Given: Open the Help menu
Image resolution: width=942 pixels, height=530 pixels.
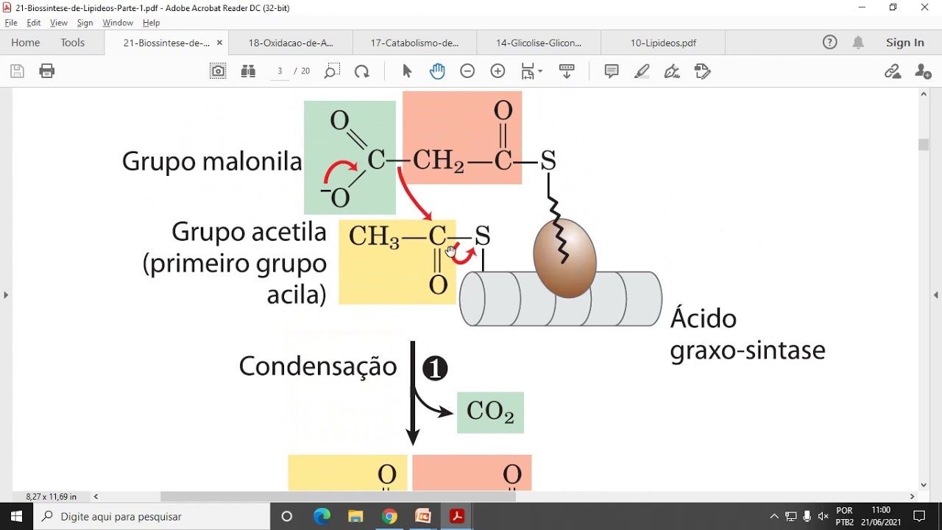Looking at the screenshot, I should click(x=151, y=23).
